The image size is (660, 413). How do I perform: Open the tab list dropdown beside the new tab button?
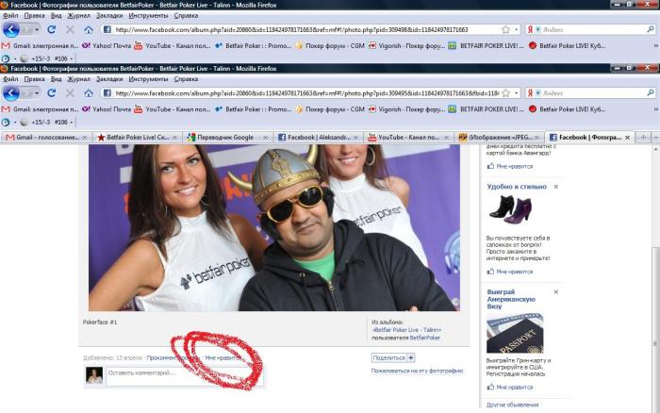pyautogui.click(x=655, y=138)
